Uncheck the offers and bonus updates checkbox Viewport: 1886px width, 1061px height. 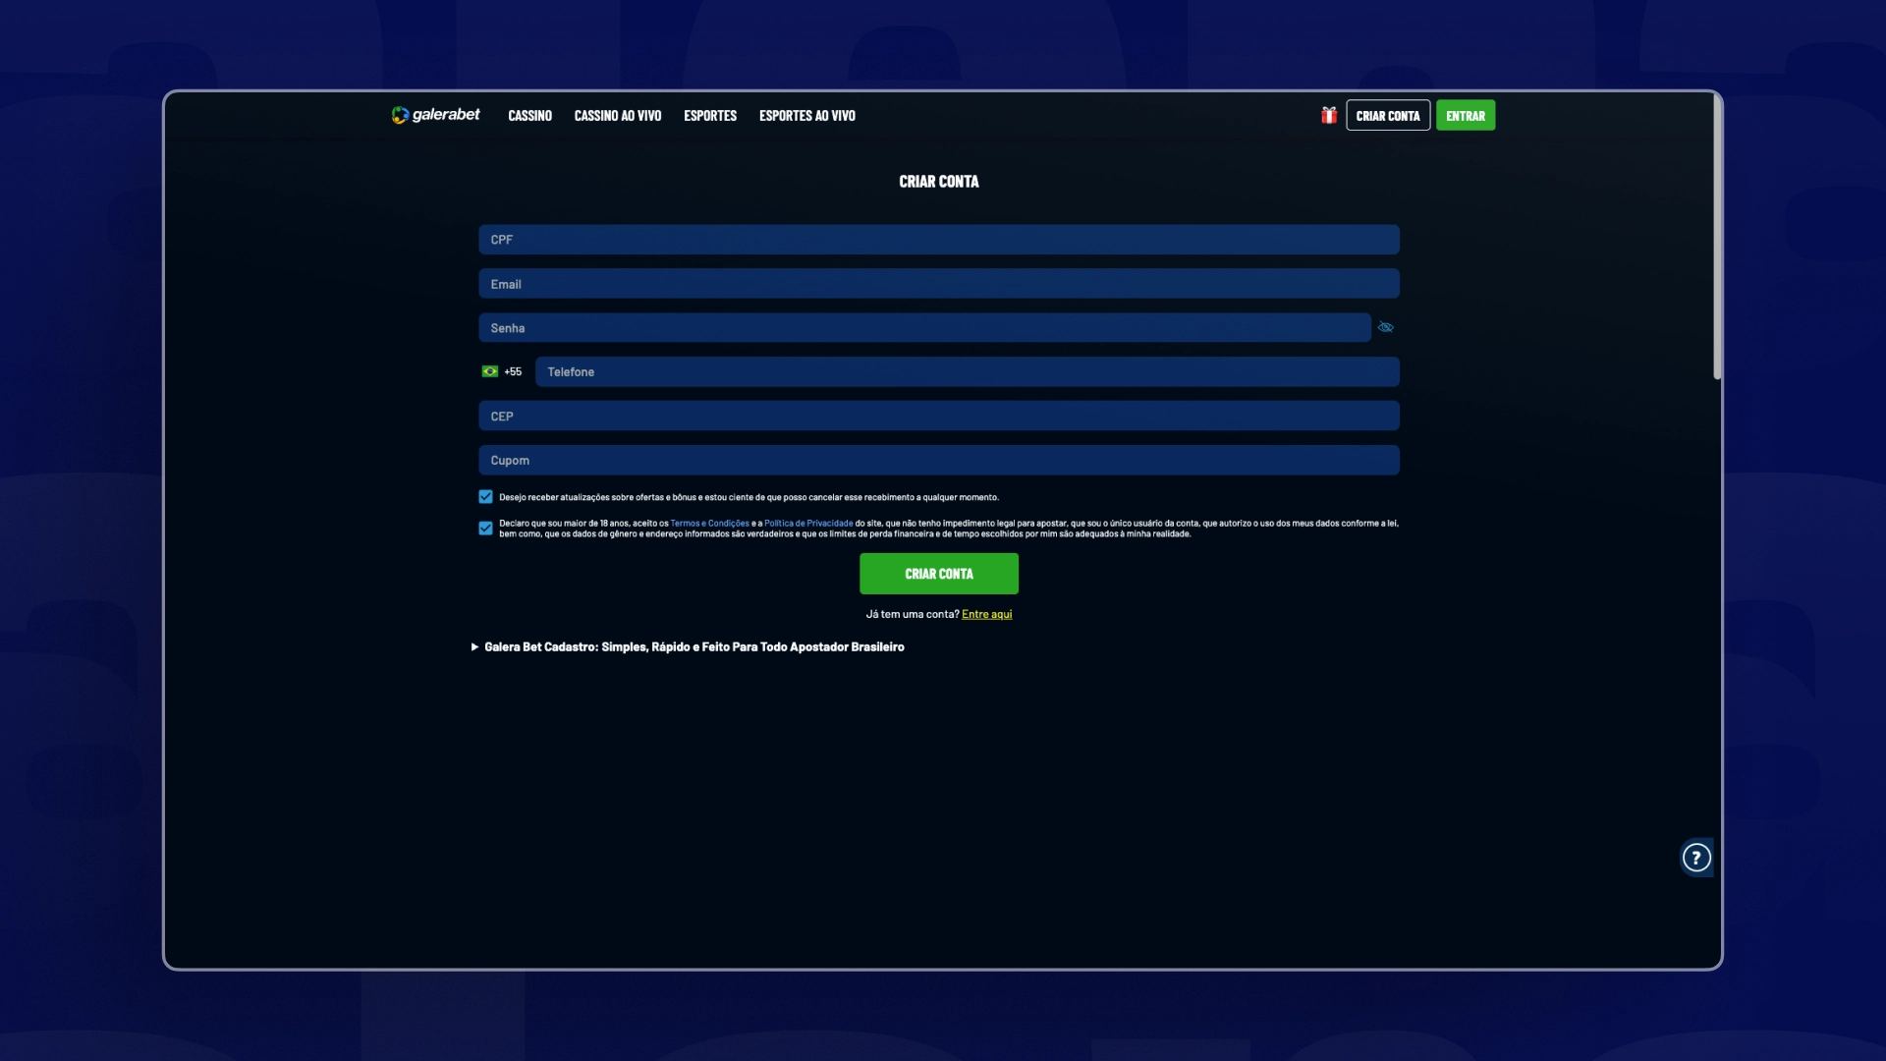pos(485,497)
